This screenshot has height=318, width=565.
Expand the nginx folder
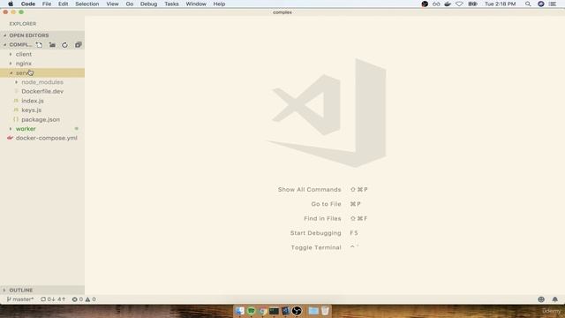click(24, 64)
